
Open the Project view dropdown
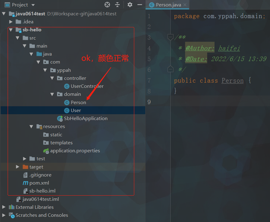click(33, 5)
